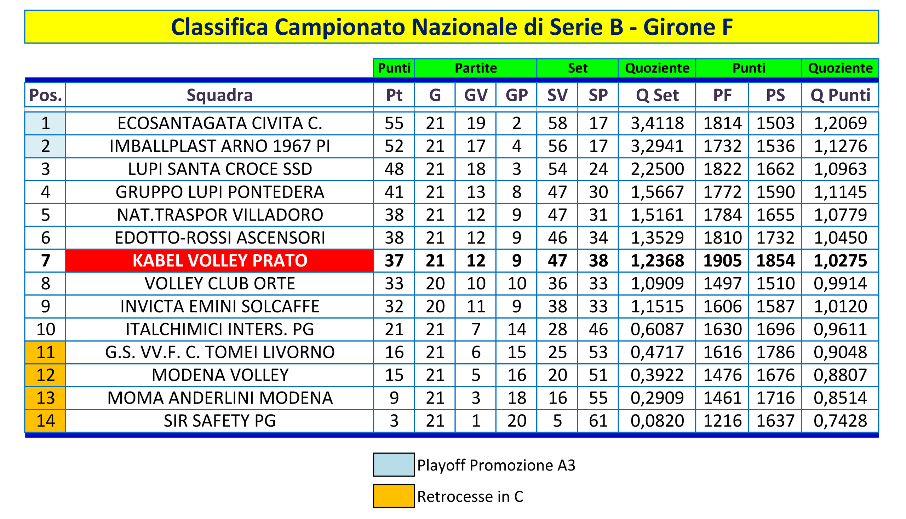Click the green Partite group header
Image resolution: width=906 pixels, height=519 pixels.
click(x=476, y=68)
